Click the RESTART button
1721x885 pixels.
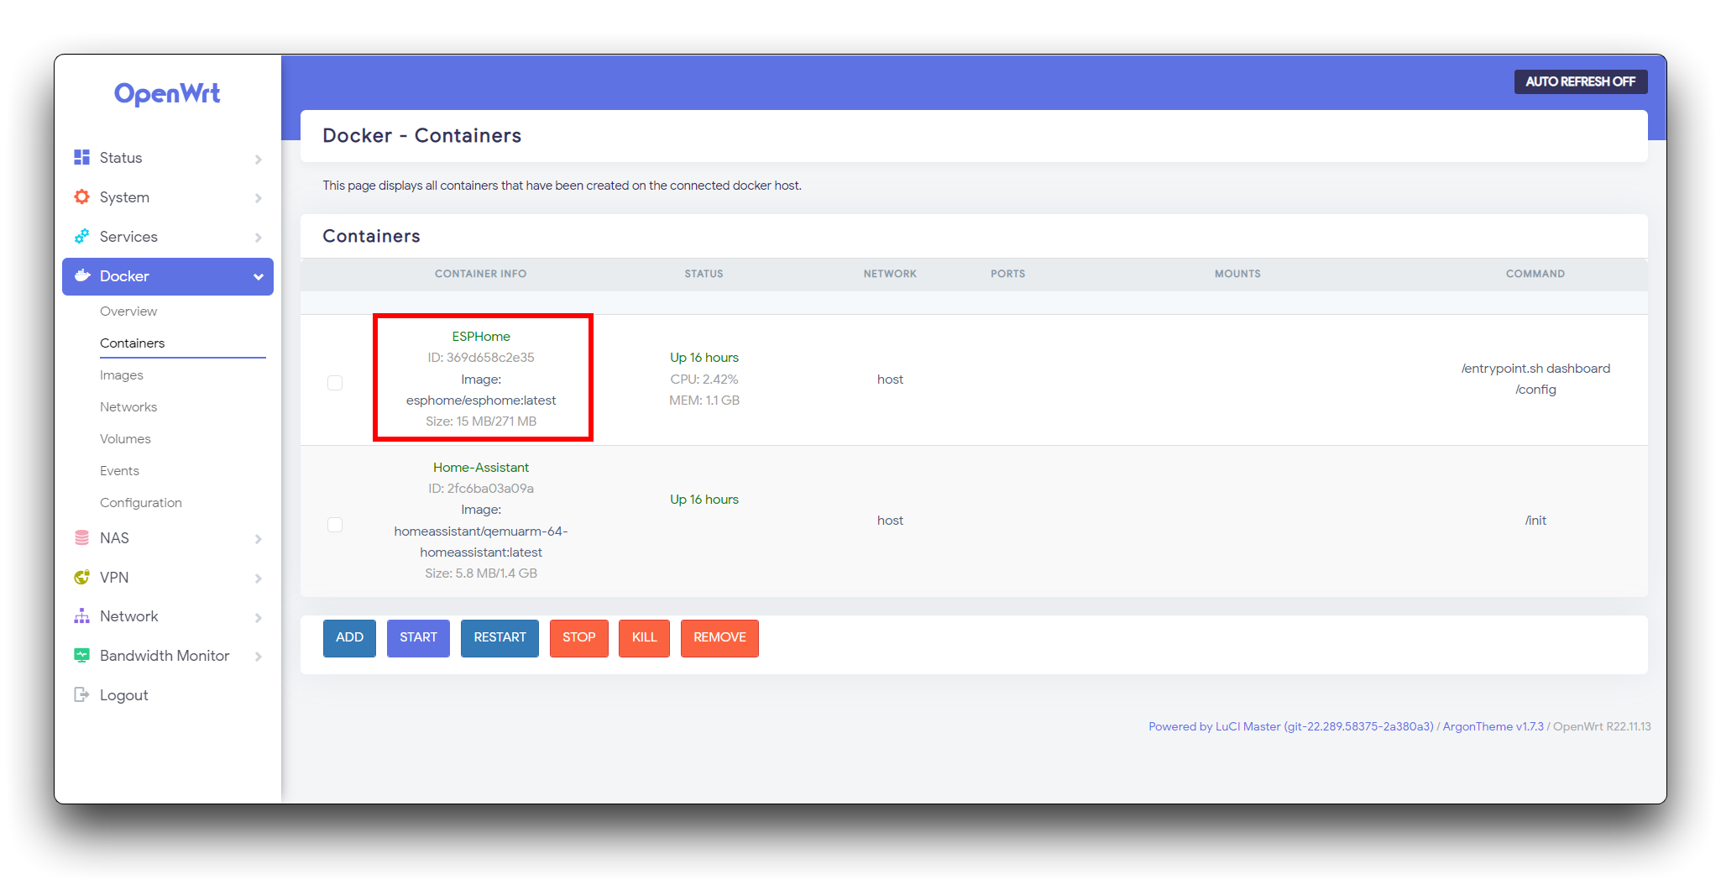[x=500, y=637]
